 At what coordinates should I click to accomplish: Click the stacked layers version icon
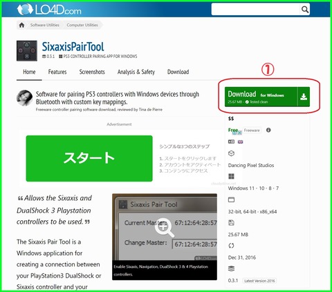[231, 269]
